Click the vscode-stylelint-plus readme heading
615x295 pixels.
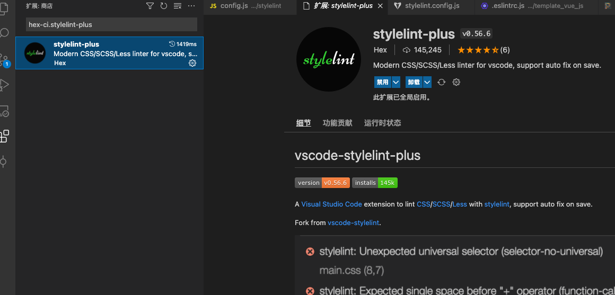pos(357,156)
